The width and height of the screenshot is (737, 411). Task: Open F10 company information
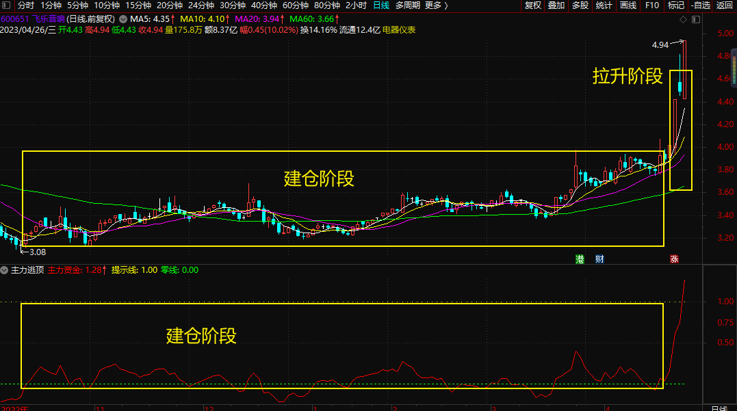tap(652, 5)
